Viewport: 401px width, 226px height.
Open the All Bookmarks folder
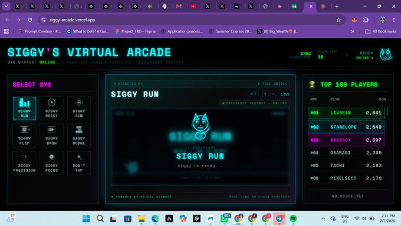coord(381,31)
